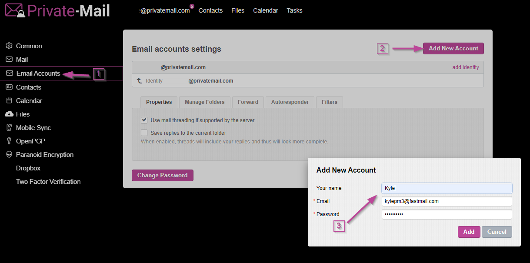This screenshot has height=263, width=530.
Task: Click the add identity link
Action: pos(465,67)
